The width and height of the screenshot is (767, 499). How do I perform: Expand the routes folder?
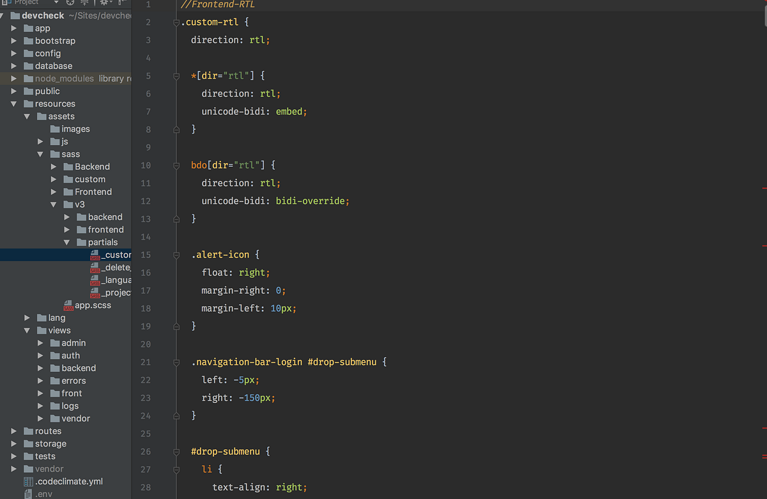pos(13,431)
